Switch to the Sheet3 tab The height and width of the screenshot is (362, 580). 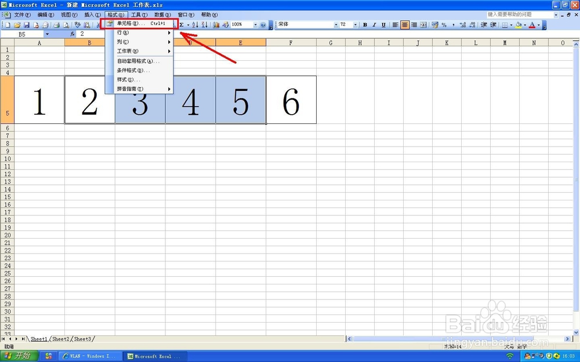82,339
